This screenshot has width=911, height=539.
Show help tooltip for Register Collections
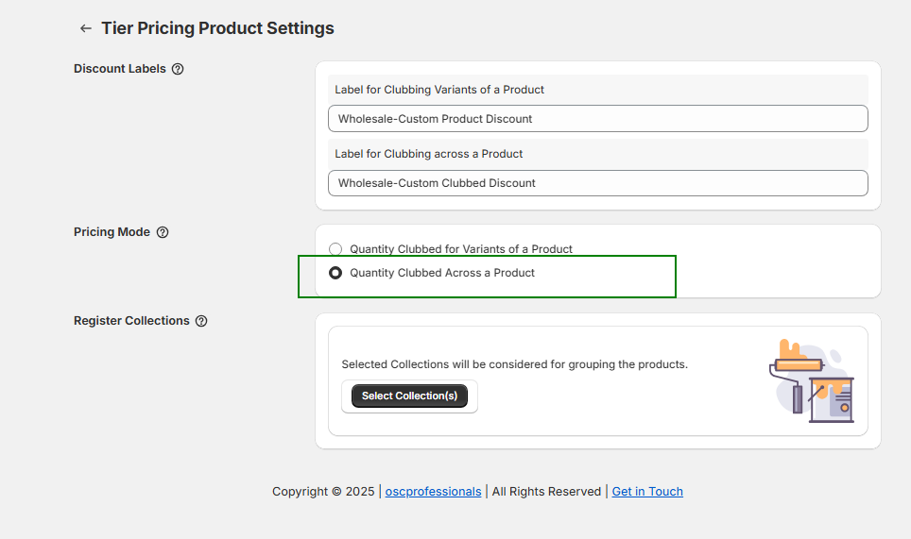pyautogui.click(x=201, y=321)
